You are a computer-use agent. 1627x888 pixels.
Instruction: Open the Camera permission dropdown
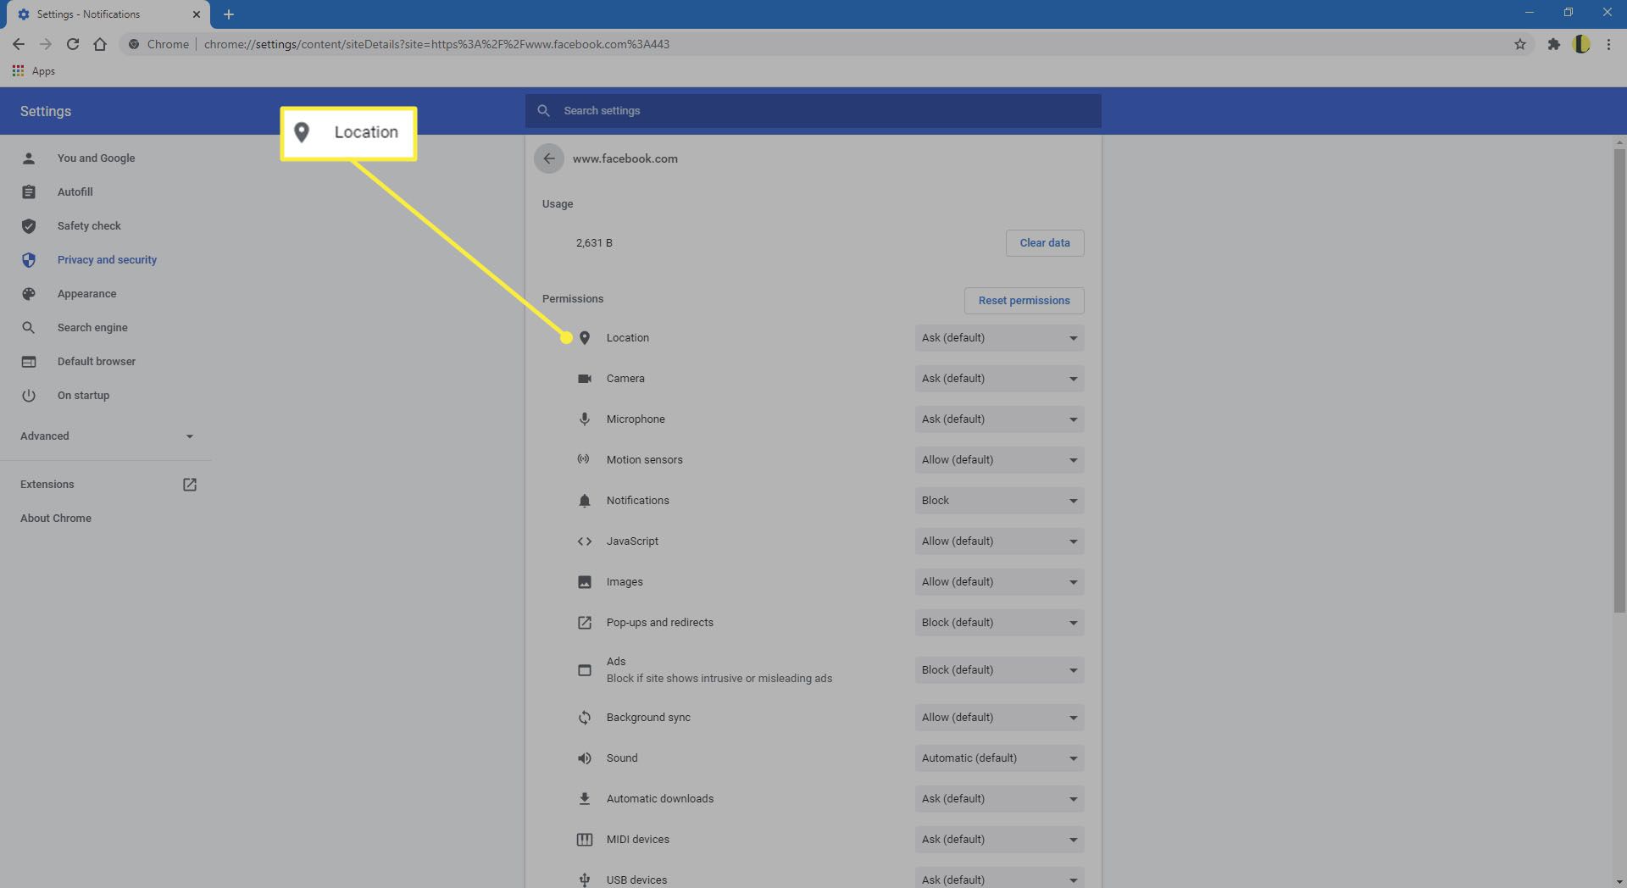tap(999, 379)
